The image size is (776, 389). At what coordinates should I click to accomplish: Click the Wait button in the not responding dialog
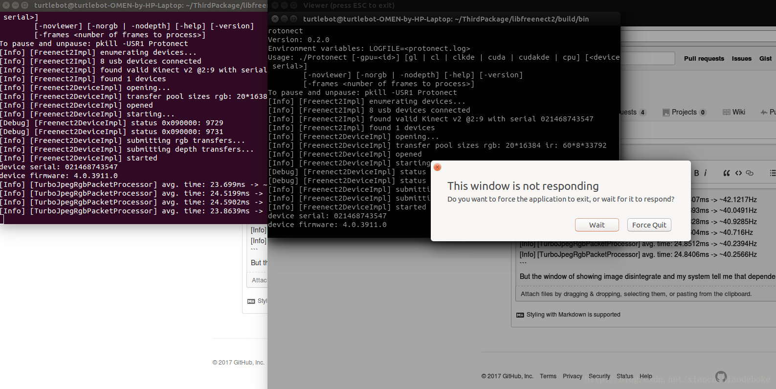[597, 225]
